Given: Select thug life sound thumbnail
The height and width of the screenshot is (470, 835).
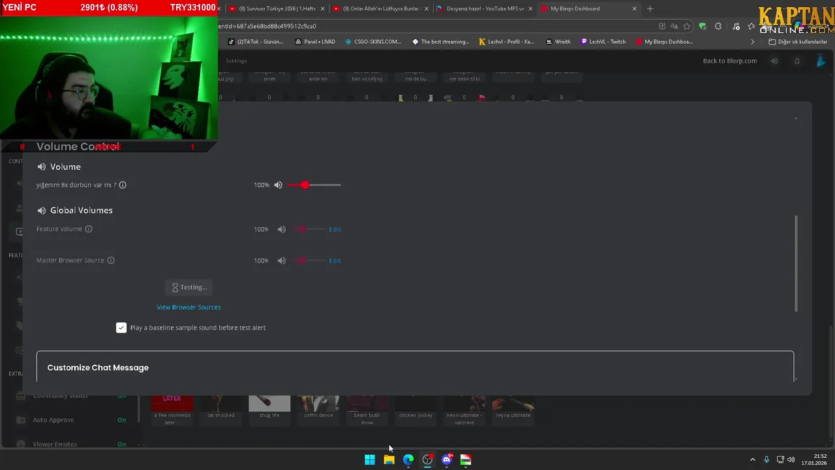Looking at the screenshot, I should click(x=269, y=403).
